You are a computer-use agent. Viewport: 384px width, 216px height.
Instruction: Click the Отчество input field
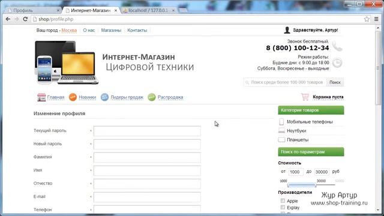tap(147, 184)
